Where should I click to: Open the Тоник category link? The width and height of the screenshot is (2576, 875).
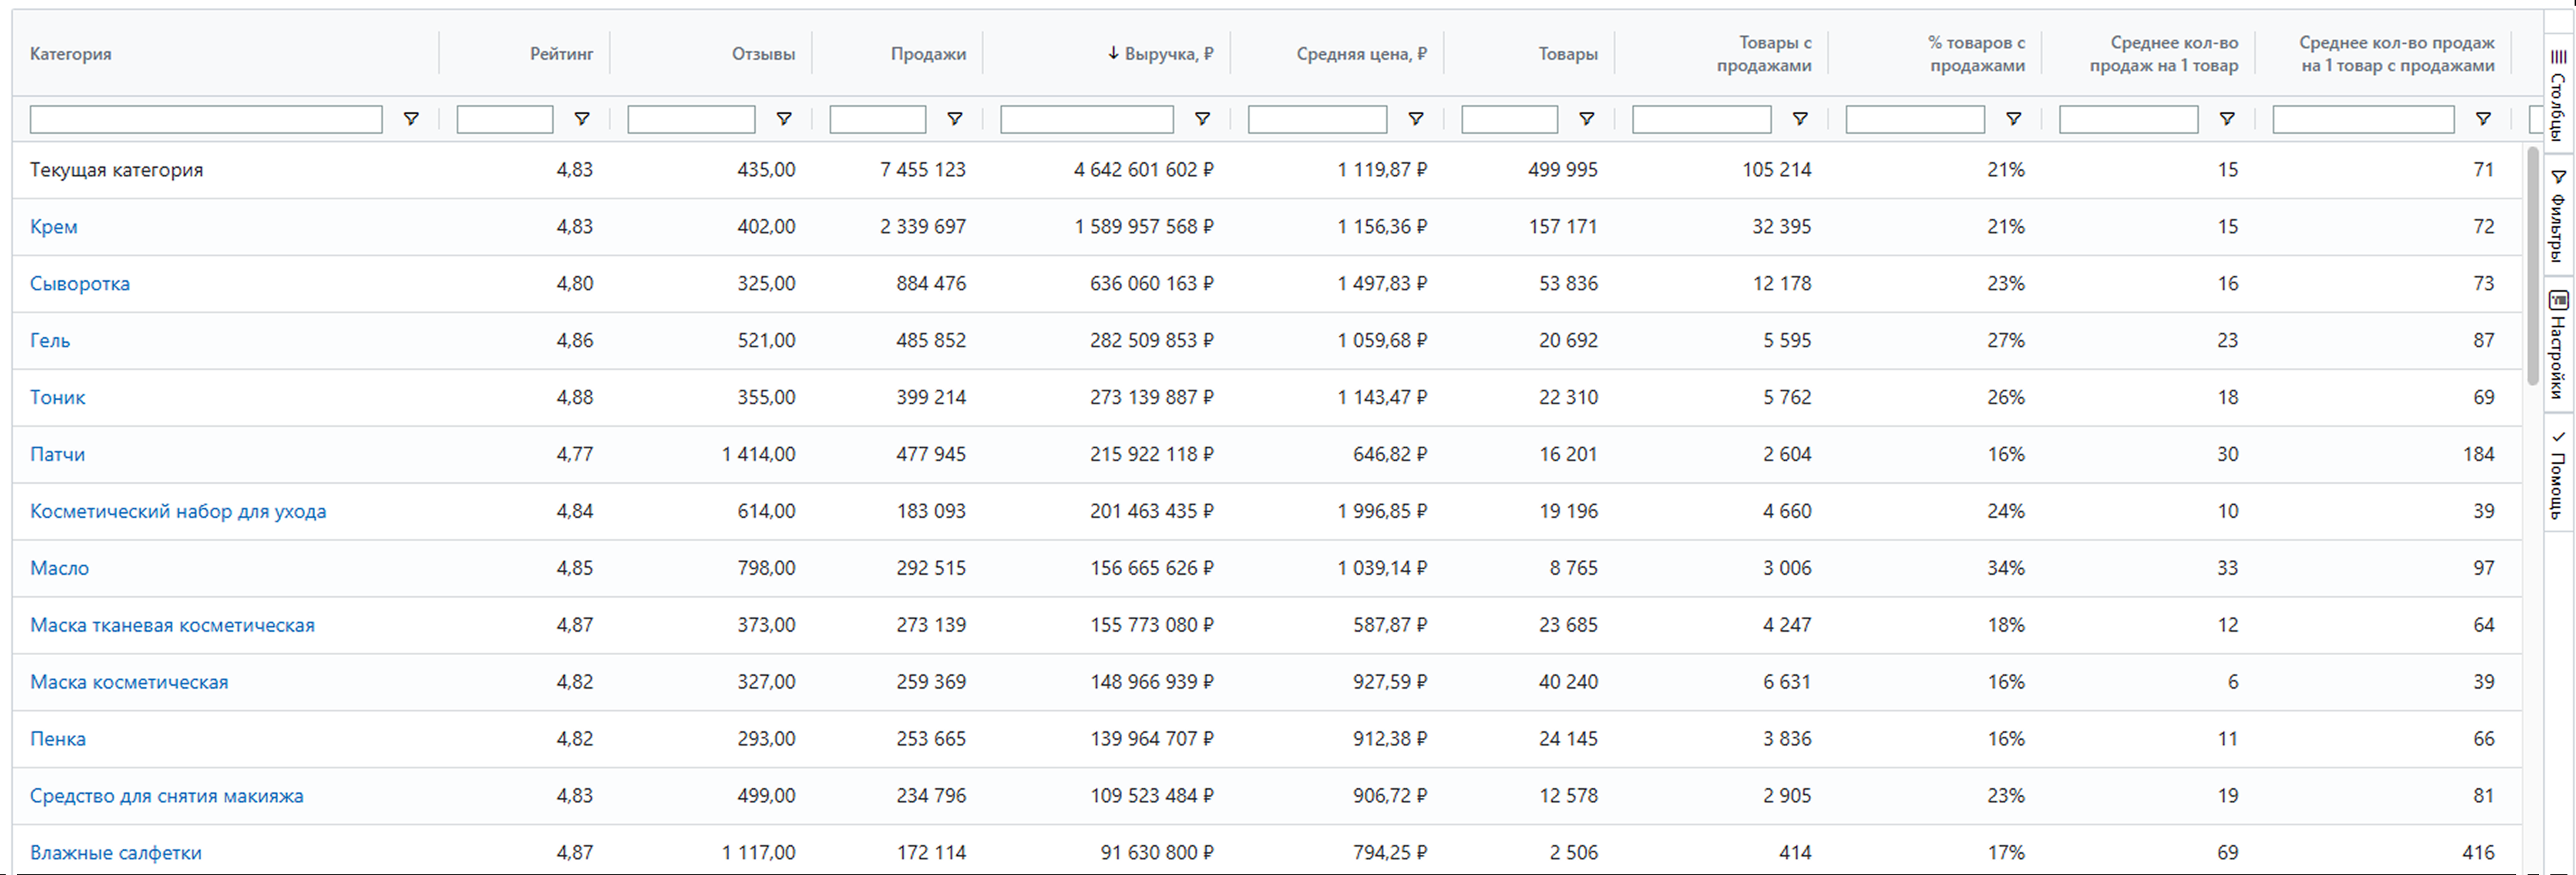pyautogui.click(x=58, y=398)
